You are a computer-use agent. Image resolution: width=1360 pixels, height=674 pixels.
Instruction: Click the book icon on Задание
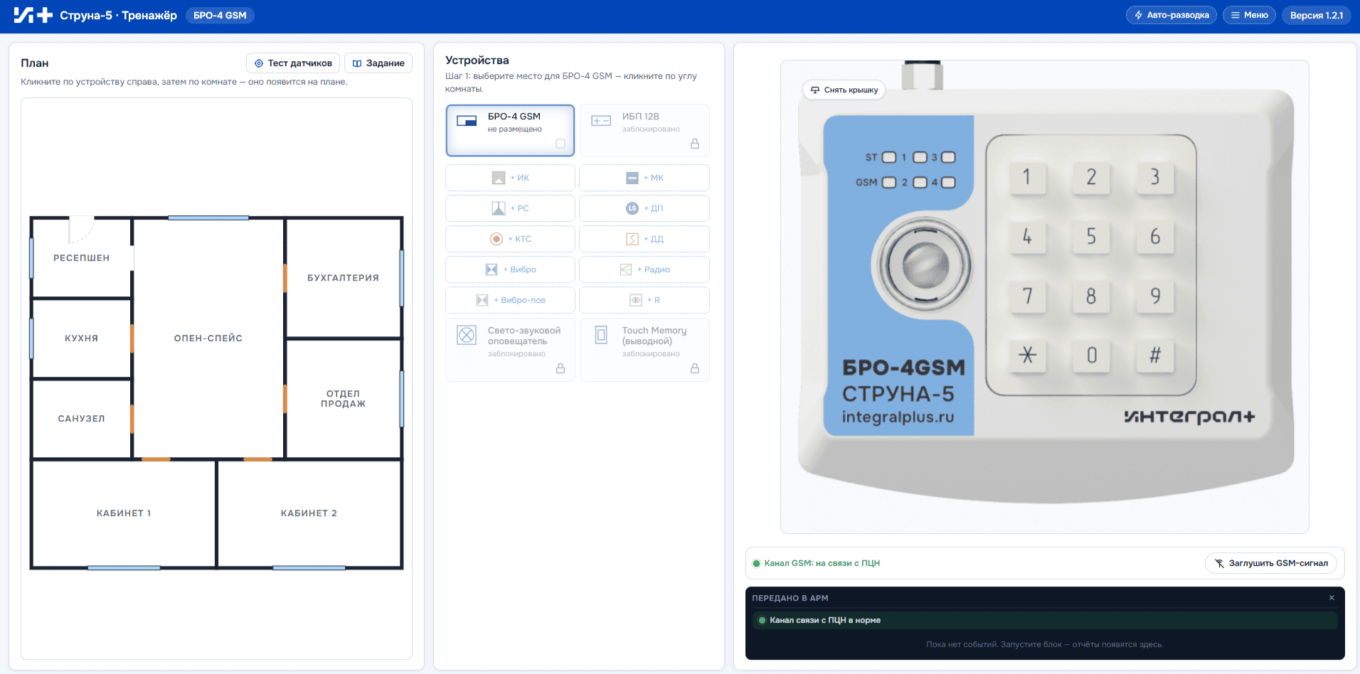(x=357, y=63)
